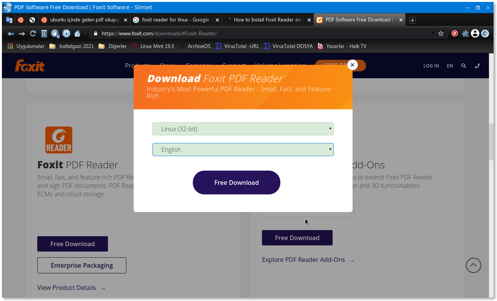This screenshot has width=497, height=301.
Task: Reload the current page
Action: coord(33,33)
